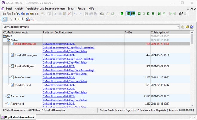
Task: Open the folder path dropdown list
Action: (177, 27)
